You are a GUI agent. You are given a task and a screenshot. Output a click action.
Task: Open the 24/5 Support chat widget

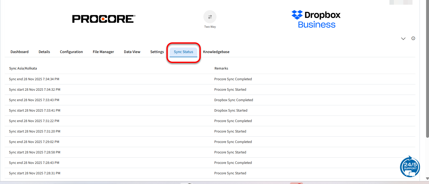[x=410, y=166]
